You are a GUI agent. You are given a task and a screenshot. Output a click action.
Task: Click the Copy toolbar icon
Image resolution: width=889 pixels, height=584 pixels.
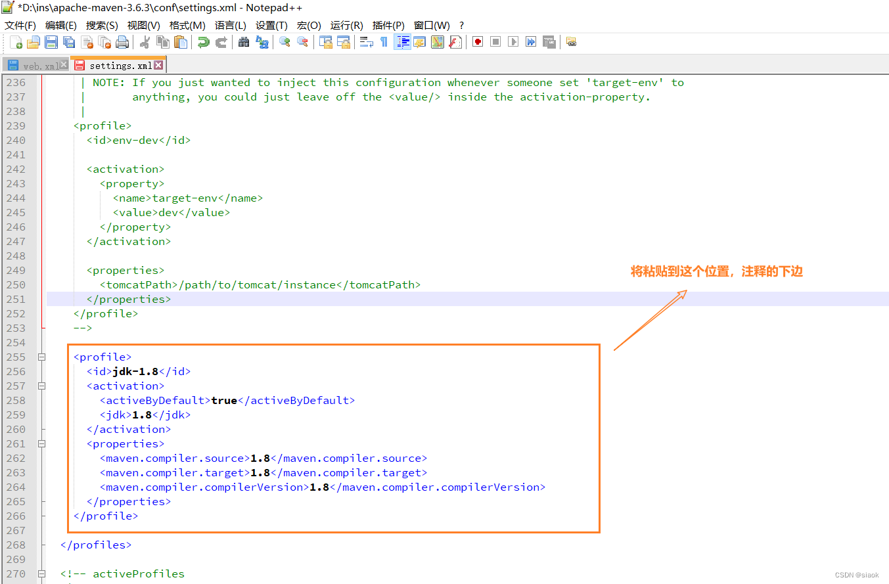coord(163,42)
